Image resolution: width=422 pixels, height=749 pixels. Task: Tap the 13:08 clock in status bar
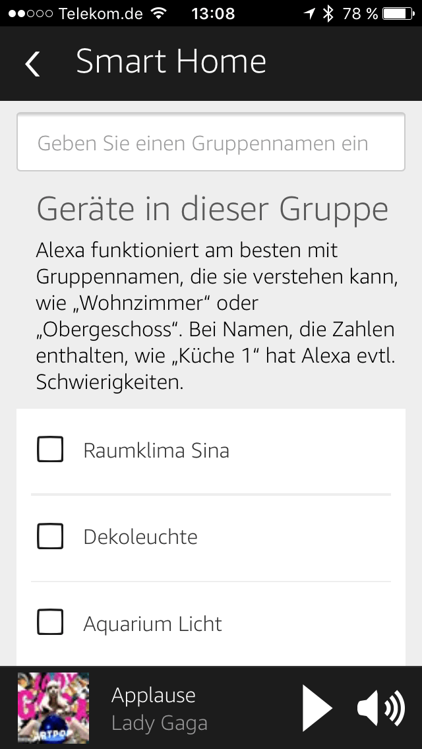pos(213,13)
